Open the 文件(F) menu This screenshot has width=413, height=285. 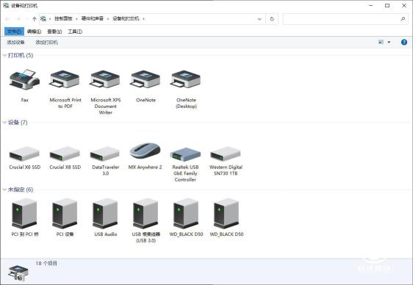14,32
